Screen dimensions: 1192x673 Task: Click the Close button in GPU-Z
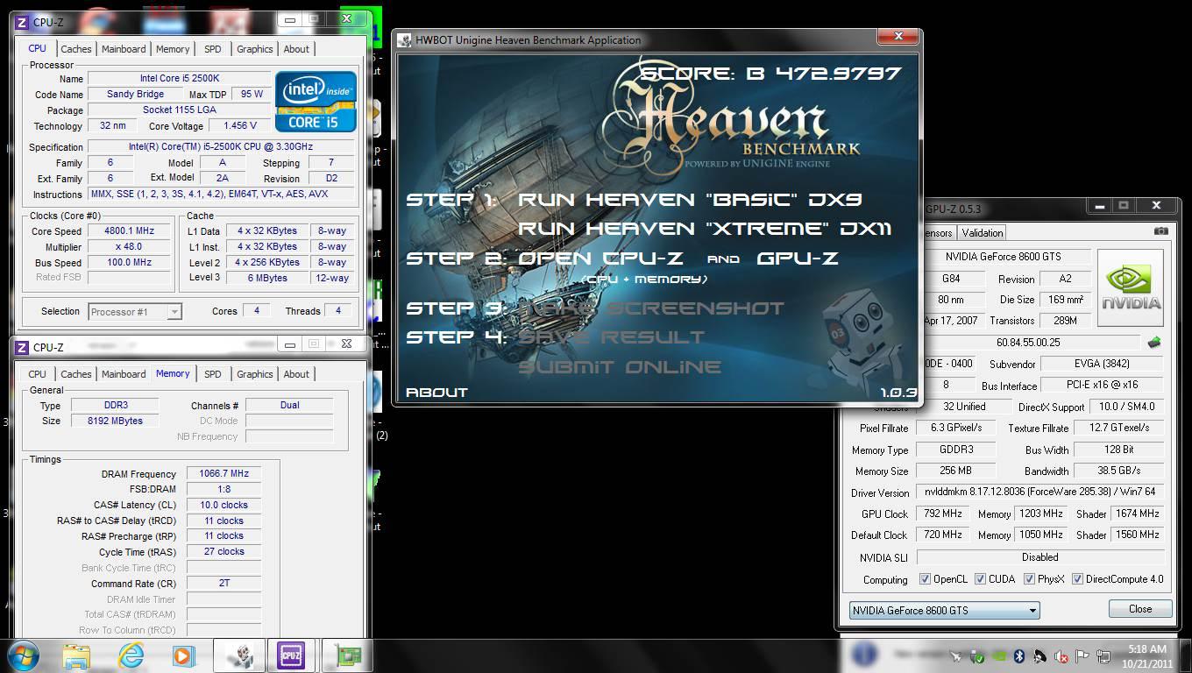click(x=1140, y=609)
